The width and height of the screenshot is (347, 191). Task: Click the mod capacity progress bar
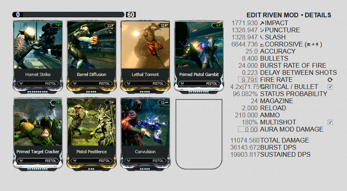point(68,15)
